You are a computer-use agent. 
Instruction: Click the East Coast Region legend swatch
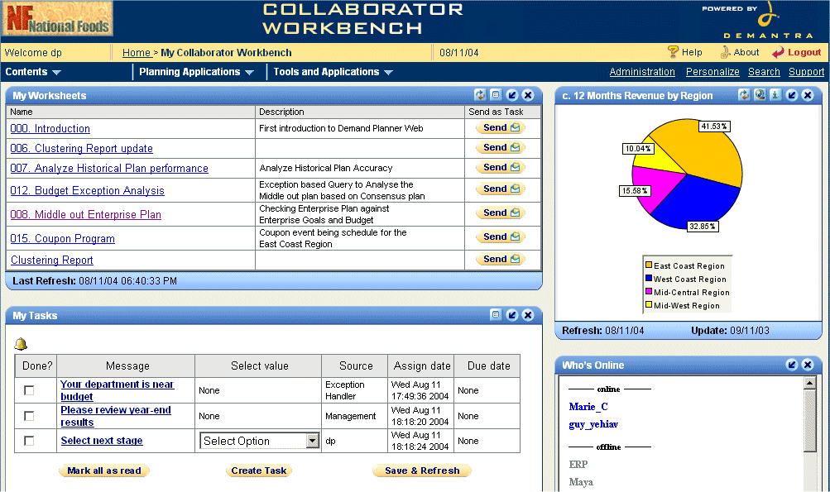tap(649, 265)
